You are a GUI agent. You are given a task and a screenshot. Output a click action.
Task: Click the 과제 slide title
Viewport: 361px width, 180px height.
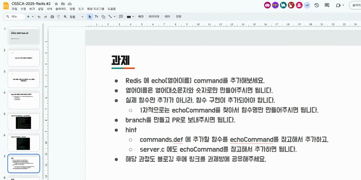pyautogui.click(x=121, y=60)
